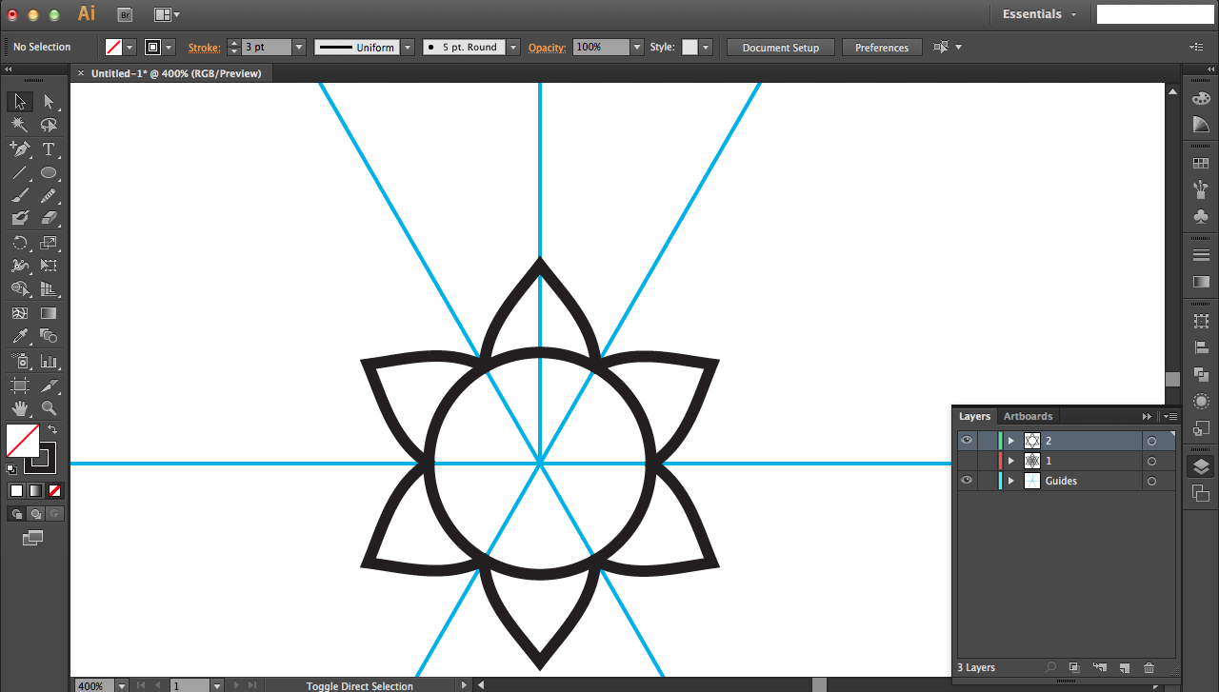Pick the Artboard tool
Screen dimensions: 1219x692
(x=20, y=386)
